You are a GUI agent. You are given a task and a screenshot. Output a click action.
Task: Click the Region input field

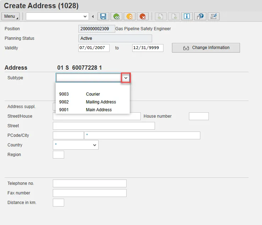coord(58,155)
